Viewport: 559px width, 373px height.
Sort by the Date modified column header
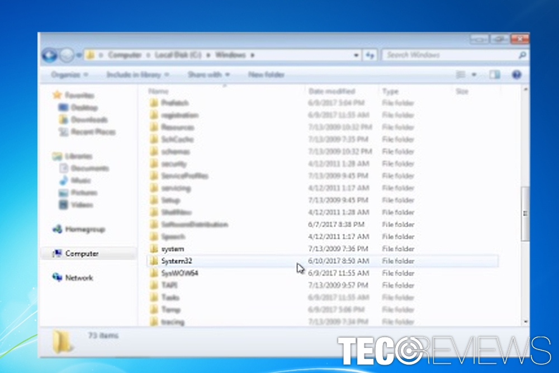pos(331,91)
